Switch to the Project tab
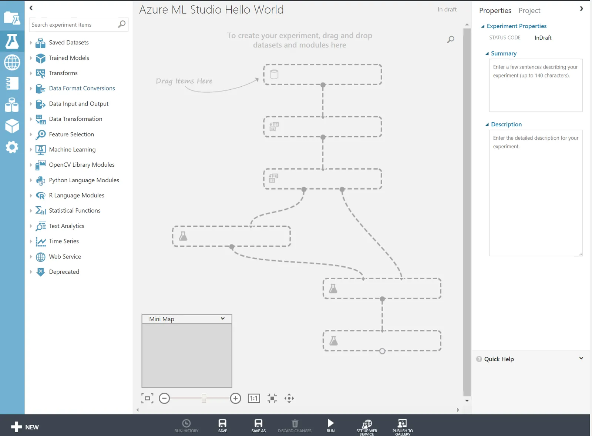The width and height of the screenshot is (592, 436). coord(529,10)
